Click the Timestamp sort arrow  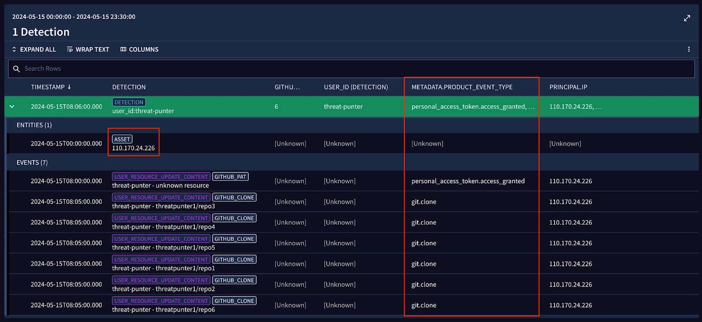click(x=69, y=87)
